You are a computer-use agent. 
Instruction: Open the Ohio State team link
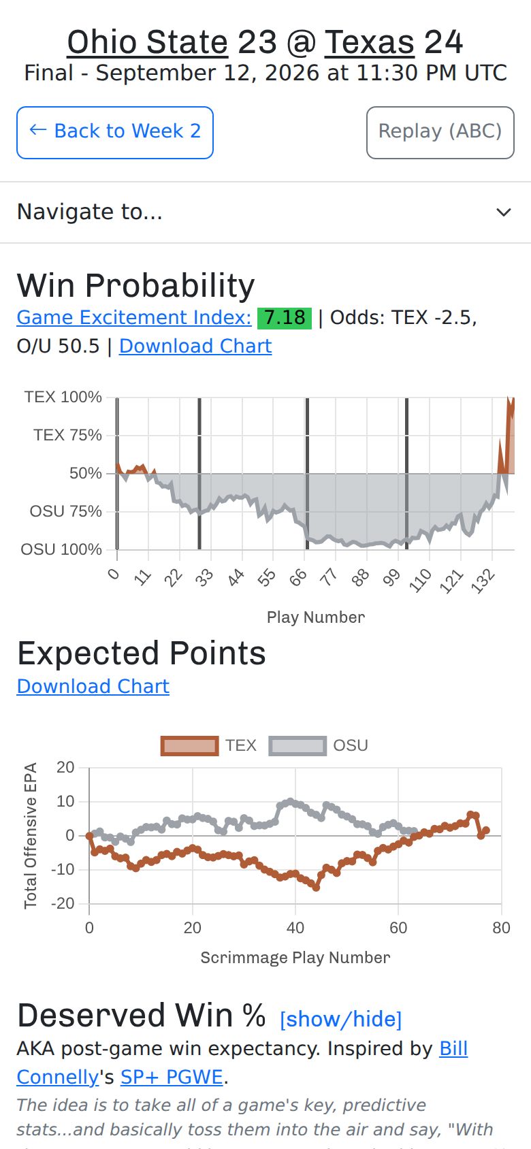point(147,42)
